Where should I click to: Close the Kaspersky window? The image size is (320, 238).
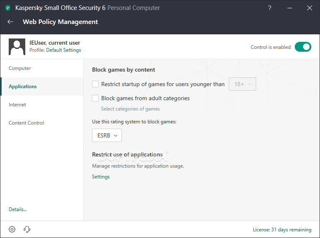310,8
